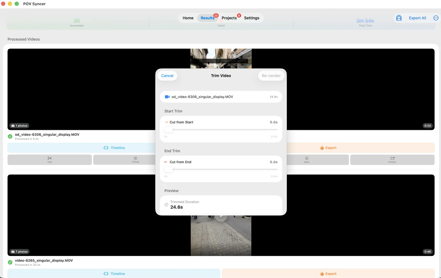
Task: Click the Re-render button
Action: (271, 76)
